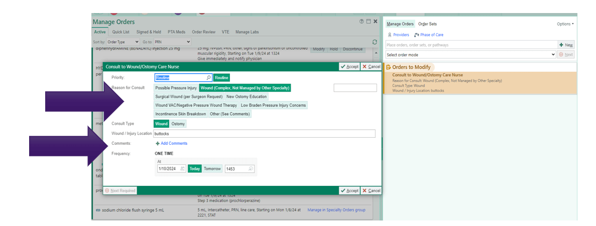Viewport: 596px width, 226px height.
Task: Select Tomorrow for the consult date
Action: coord(212,169)
